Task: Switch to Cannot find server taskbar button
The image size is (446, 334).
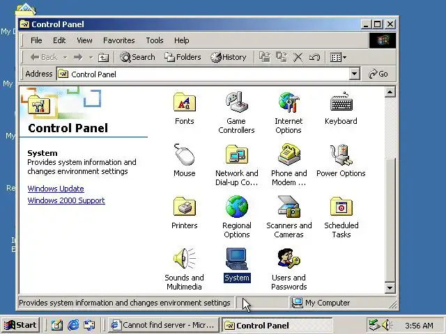Action: pyautogui.click(x=163, y=325)
